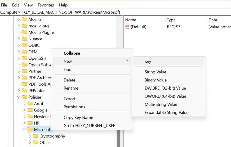The image size is (231, 147).
Task: Select the Office folder icon
Action: (36, 143)
